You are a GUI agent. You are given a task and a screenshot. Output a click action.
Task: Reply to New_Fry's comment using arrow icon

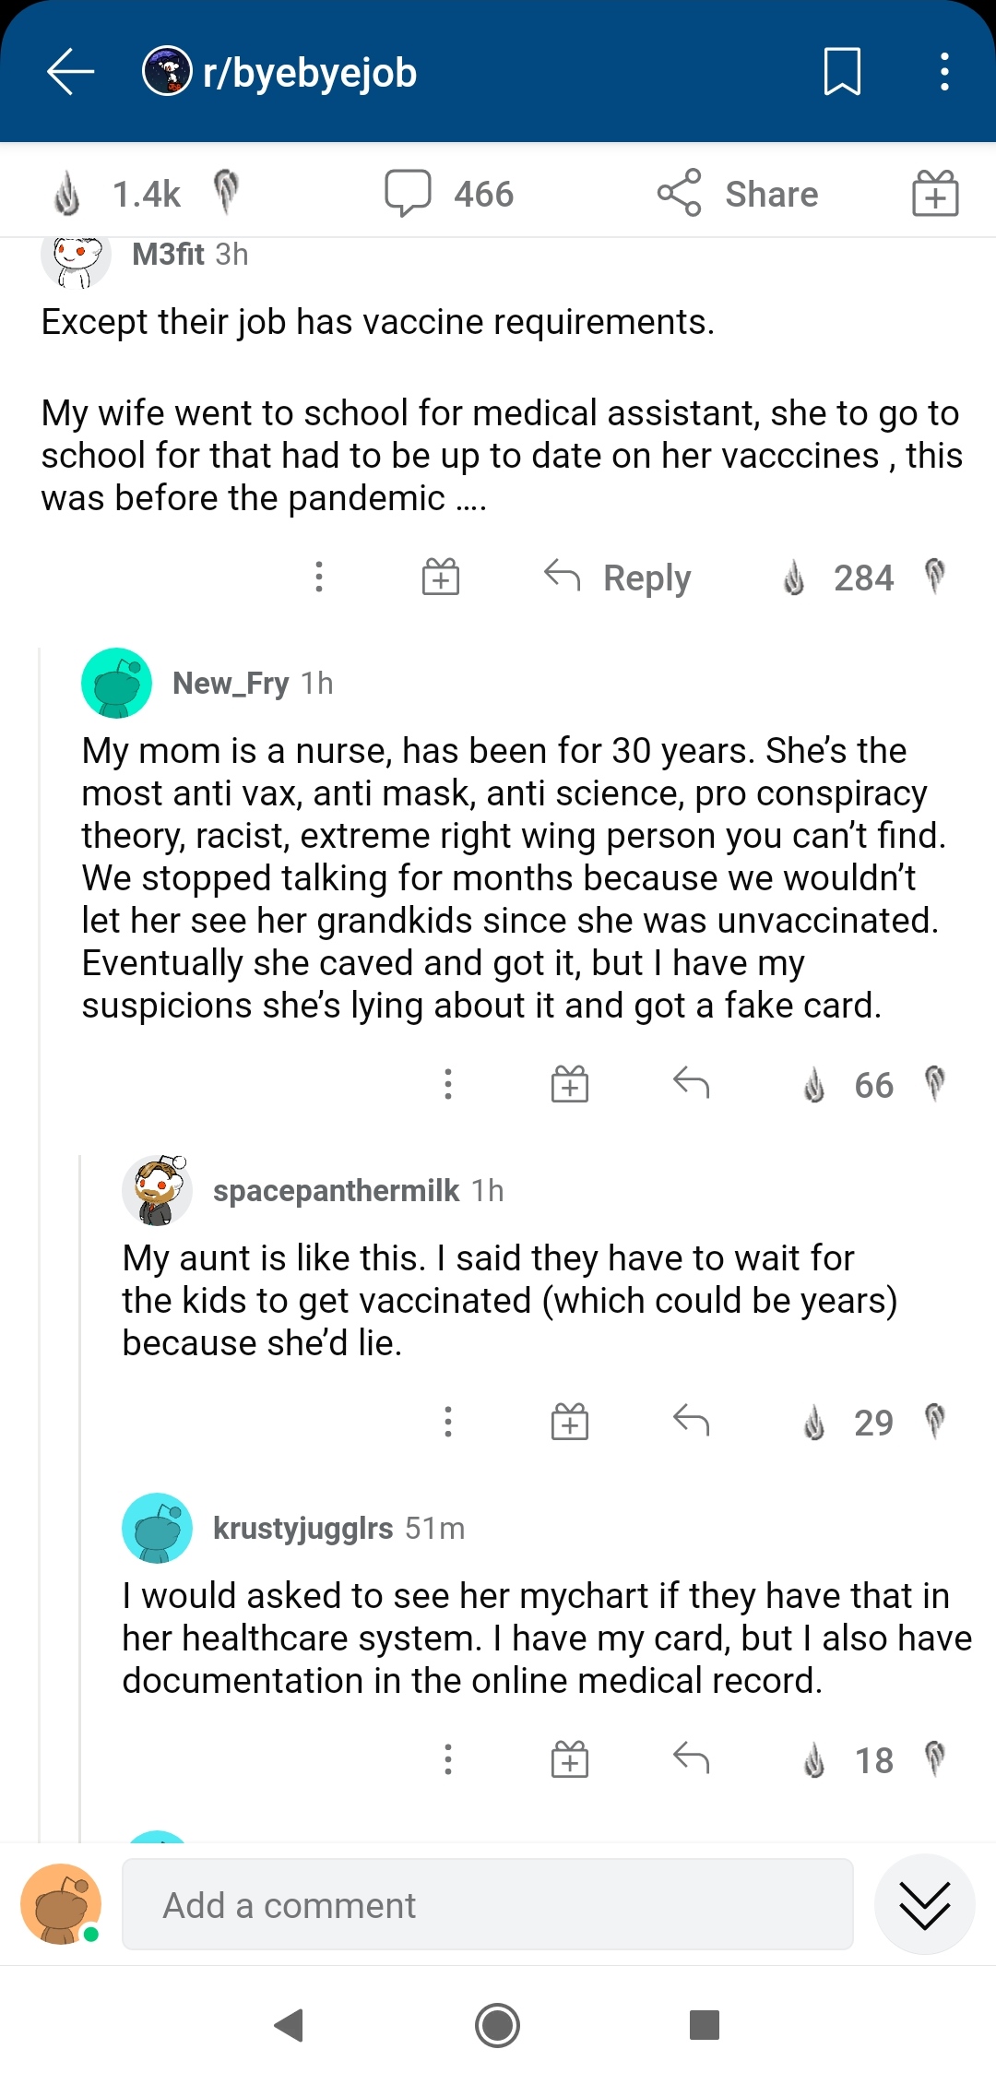pos(691,1083)
